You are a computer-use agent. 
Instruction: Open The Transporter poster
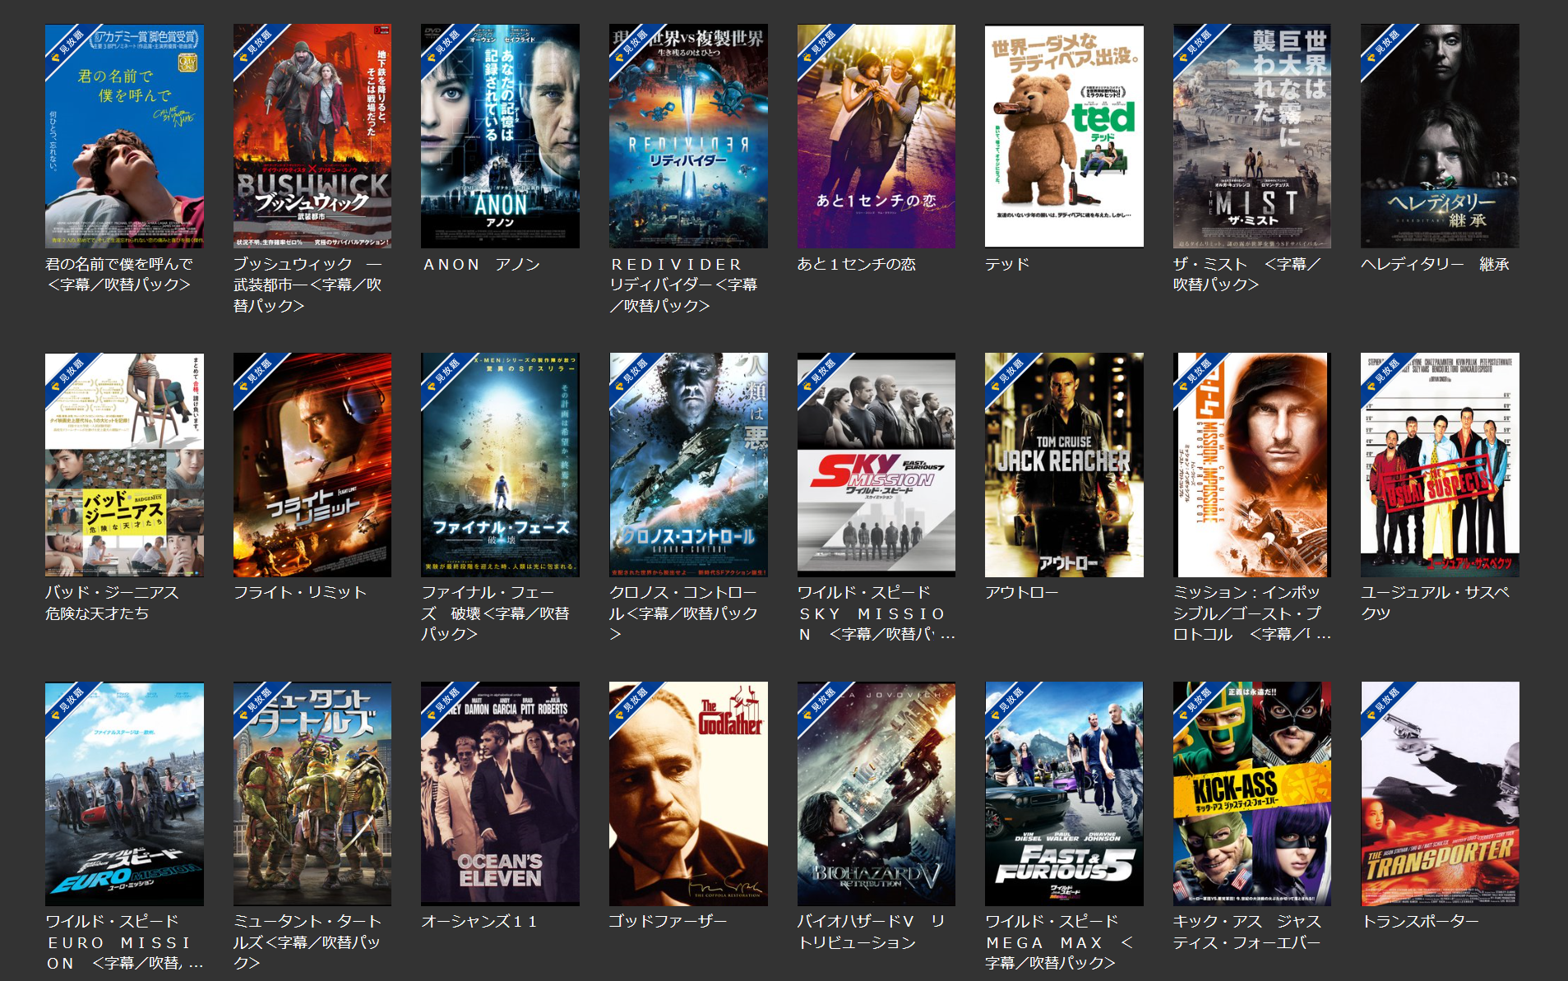(1440, 794)
